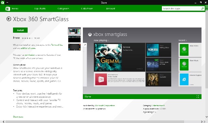Open the Terms of Use link

tap(57, 45)
